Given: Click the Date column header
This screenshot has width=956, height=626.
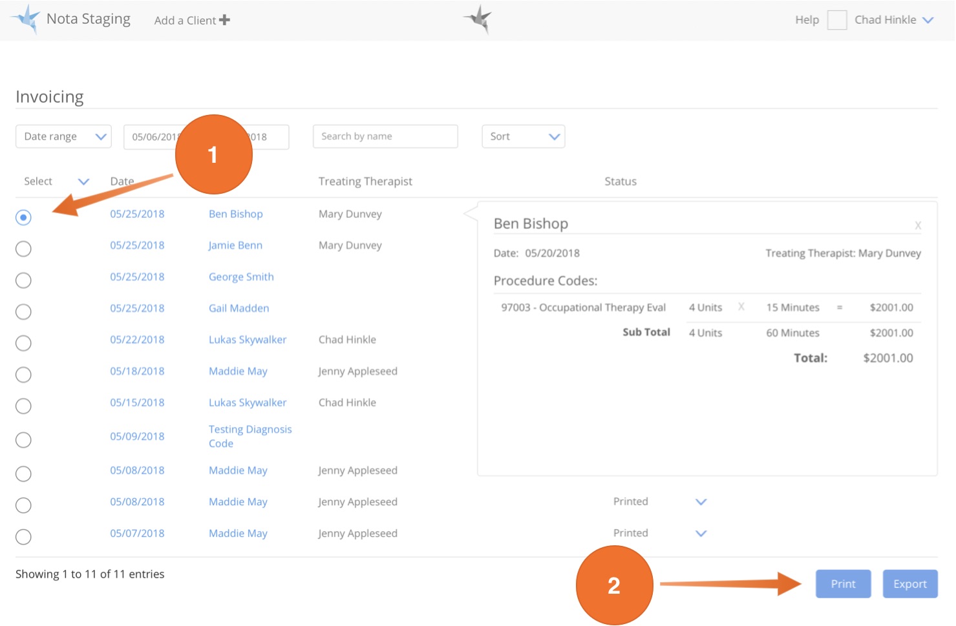Looking at the screenshot, I should [122, 182].
